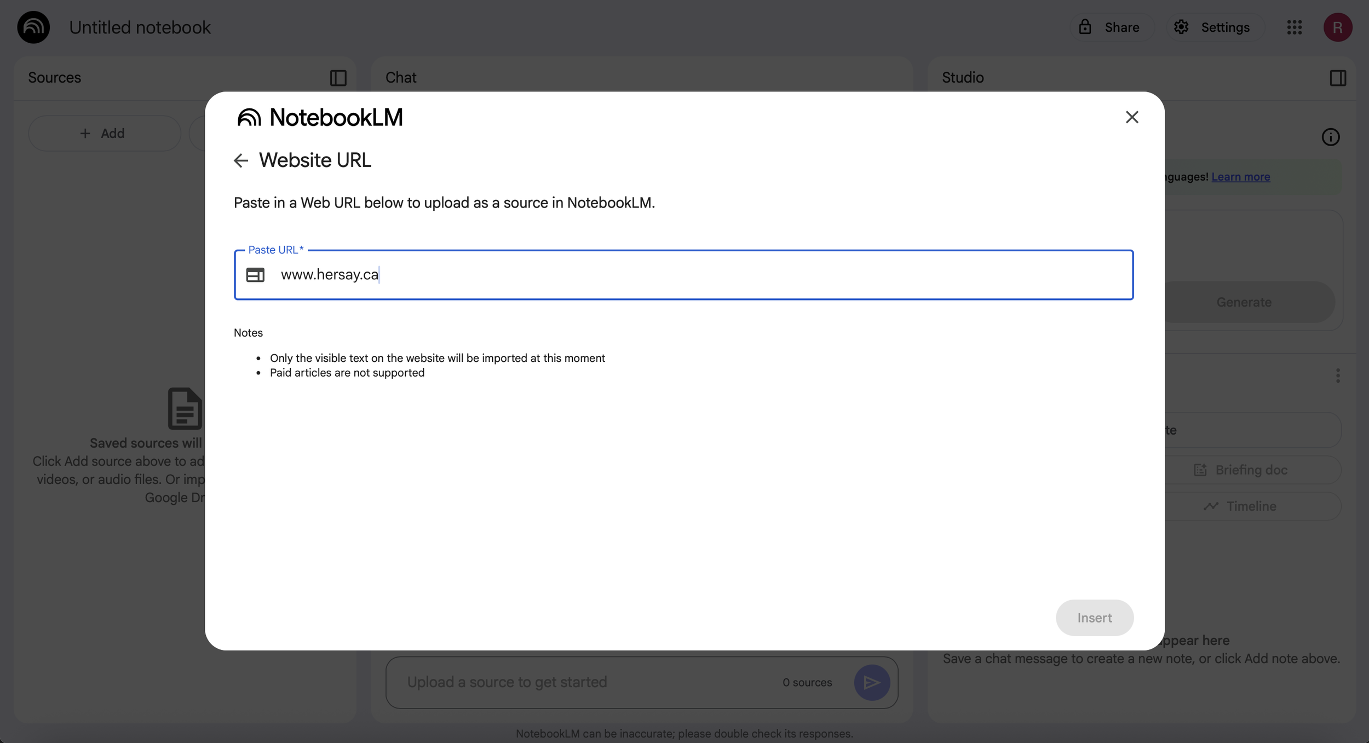Click the Add source button

tap(105, 133)
